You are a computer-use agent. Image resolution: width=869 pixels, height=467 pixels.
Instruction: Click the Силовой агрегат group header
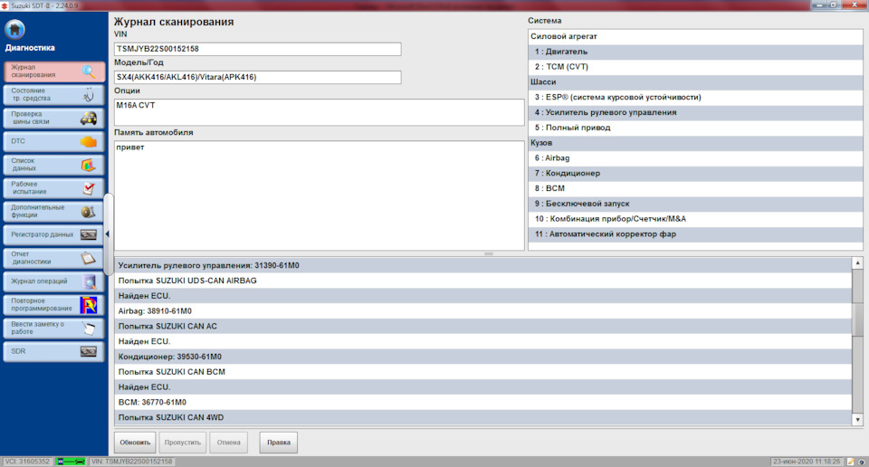(x=695, y=36)
